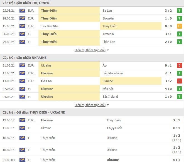184x162 pixels.
Task: Click the EUR competition label of 14.06.21 match
Action: click(x=31, y=81)
